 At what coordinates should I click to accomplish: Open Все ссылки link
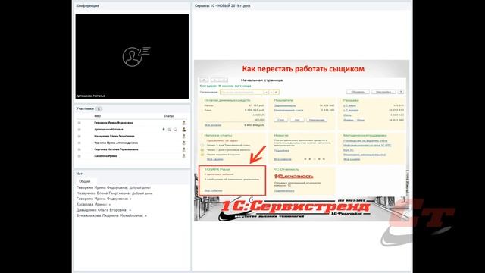(x=352, y=159)
